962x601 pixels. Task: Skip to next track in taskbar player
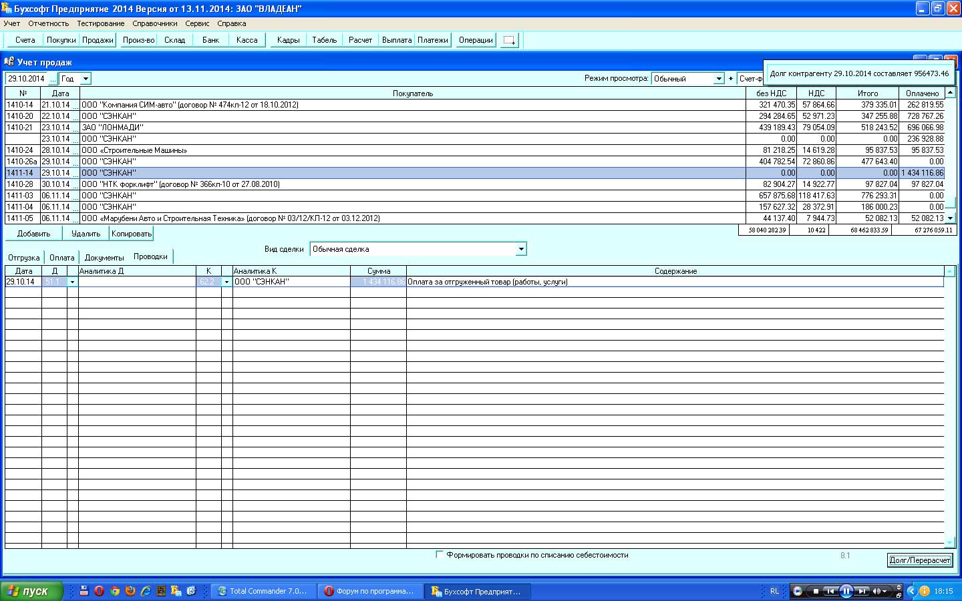click(862, 591)
